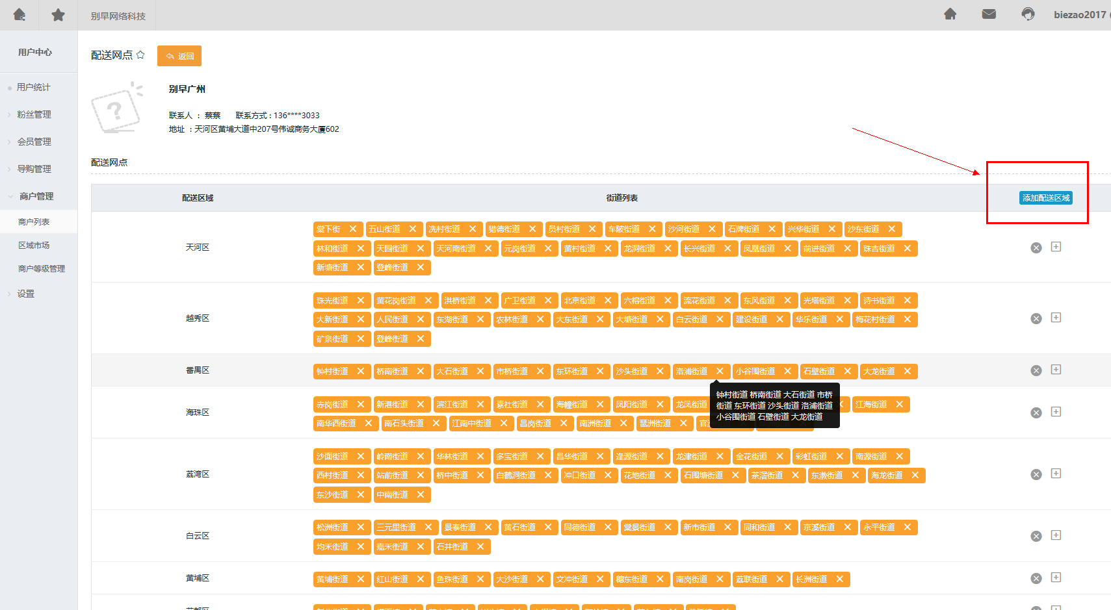1111x610 pixels.
Task: Expand the 会员管理 sidebar section
Action: click(x=34, y=142)
